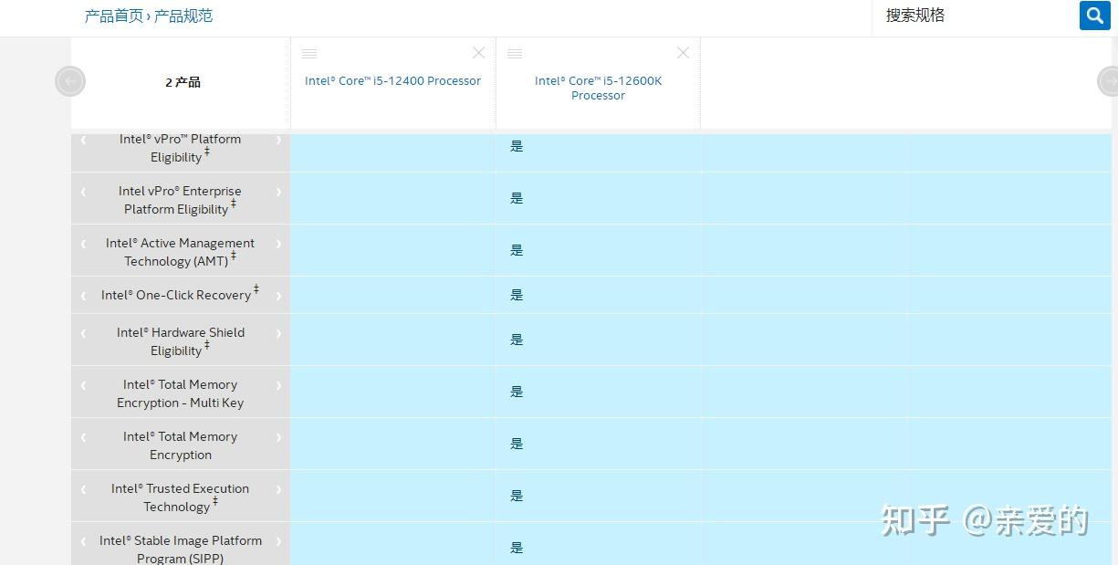1118x565 pixels.
Task: Click left chevron on vPro Platform Eligibility row
Action: tap(83, 140)
